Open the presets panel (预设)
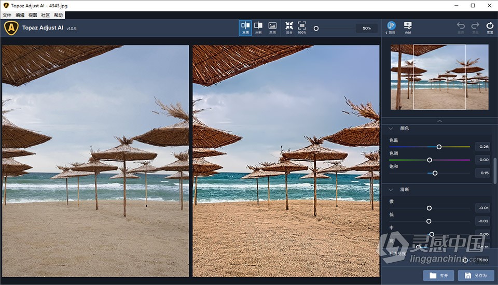498x285 pixels. (391, 28)
